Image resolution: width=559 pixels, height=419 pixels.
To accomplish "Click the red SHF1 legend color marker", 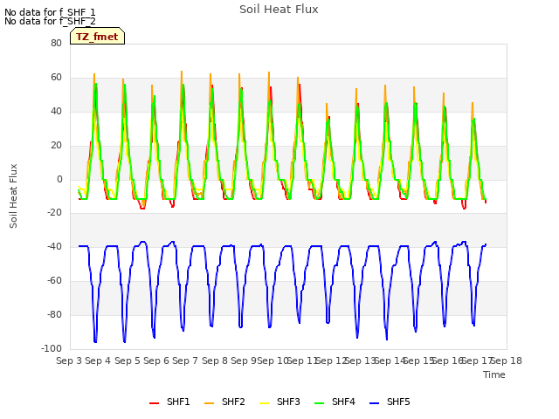I will click(154, 403).
